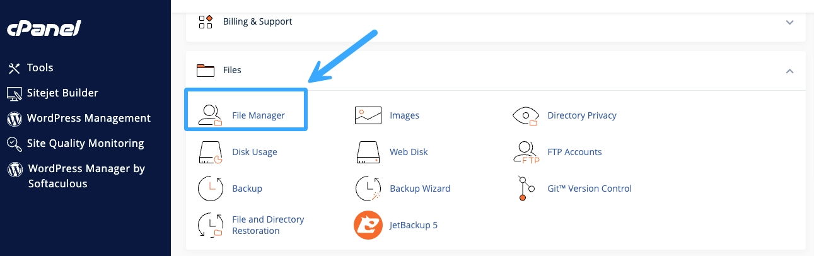Viewport: 814px width, 256px height.
Task: Click the Files section header
Action: pos(232,70)
